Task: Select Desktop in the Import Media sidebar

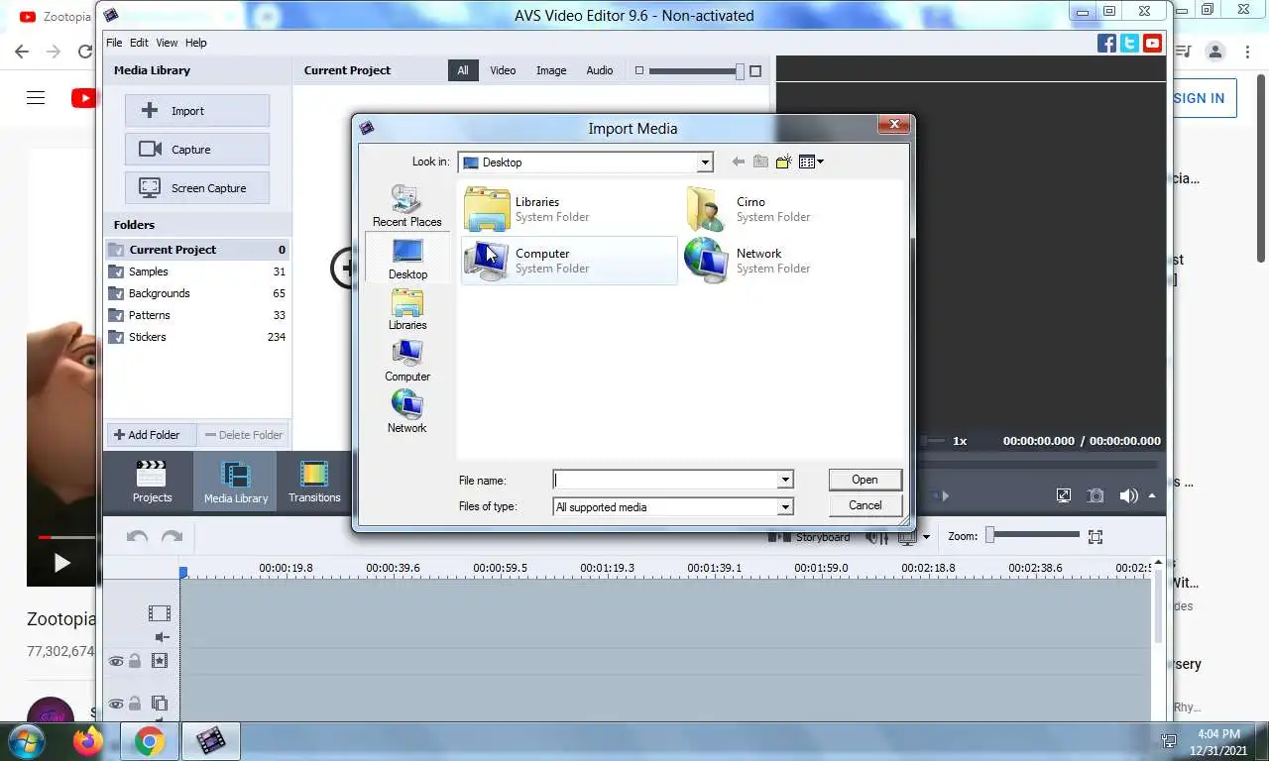Action: [x=407, y=259]
